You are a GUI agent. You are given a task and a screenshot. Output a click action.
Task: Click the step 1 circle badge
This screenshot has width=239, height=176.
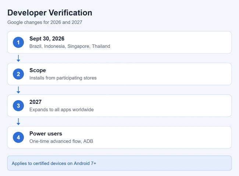pyautogui.click(x=18, y=42)
